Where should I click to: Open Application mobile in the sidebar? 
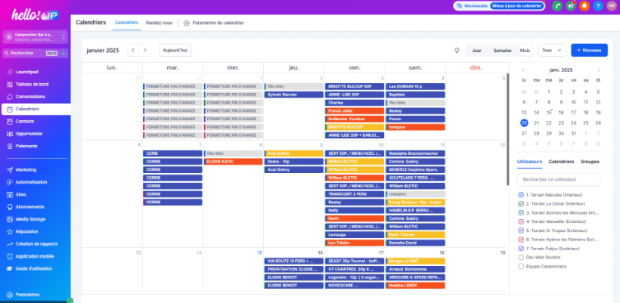coord(35,256)
